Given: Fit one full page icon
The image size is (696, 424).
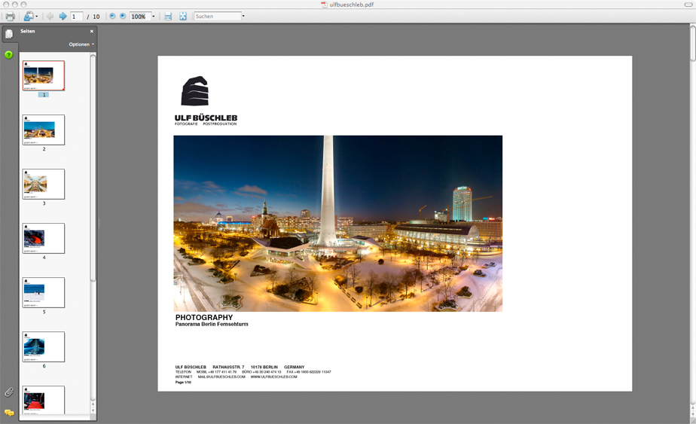Looking at the screenshot, I should [183, 16].
